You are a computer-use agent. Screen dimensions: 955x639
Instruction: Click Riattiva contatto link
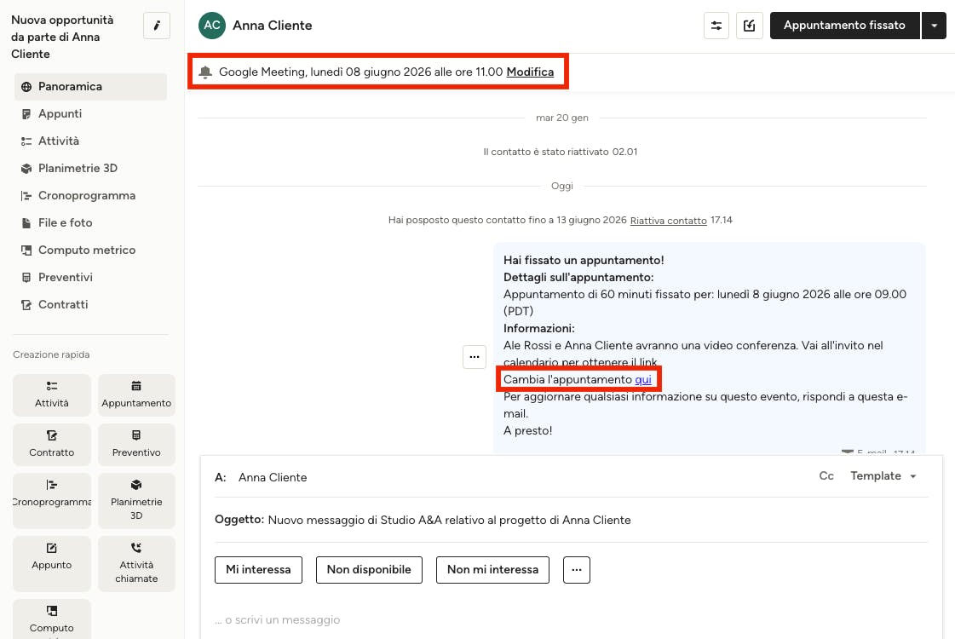[x=668, y=221]
